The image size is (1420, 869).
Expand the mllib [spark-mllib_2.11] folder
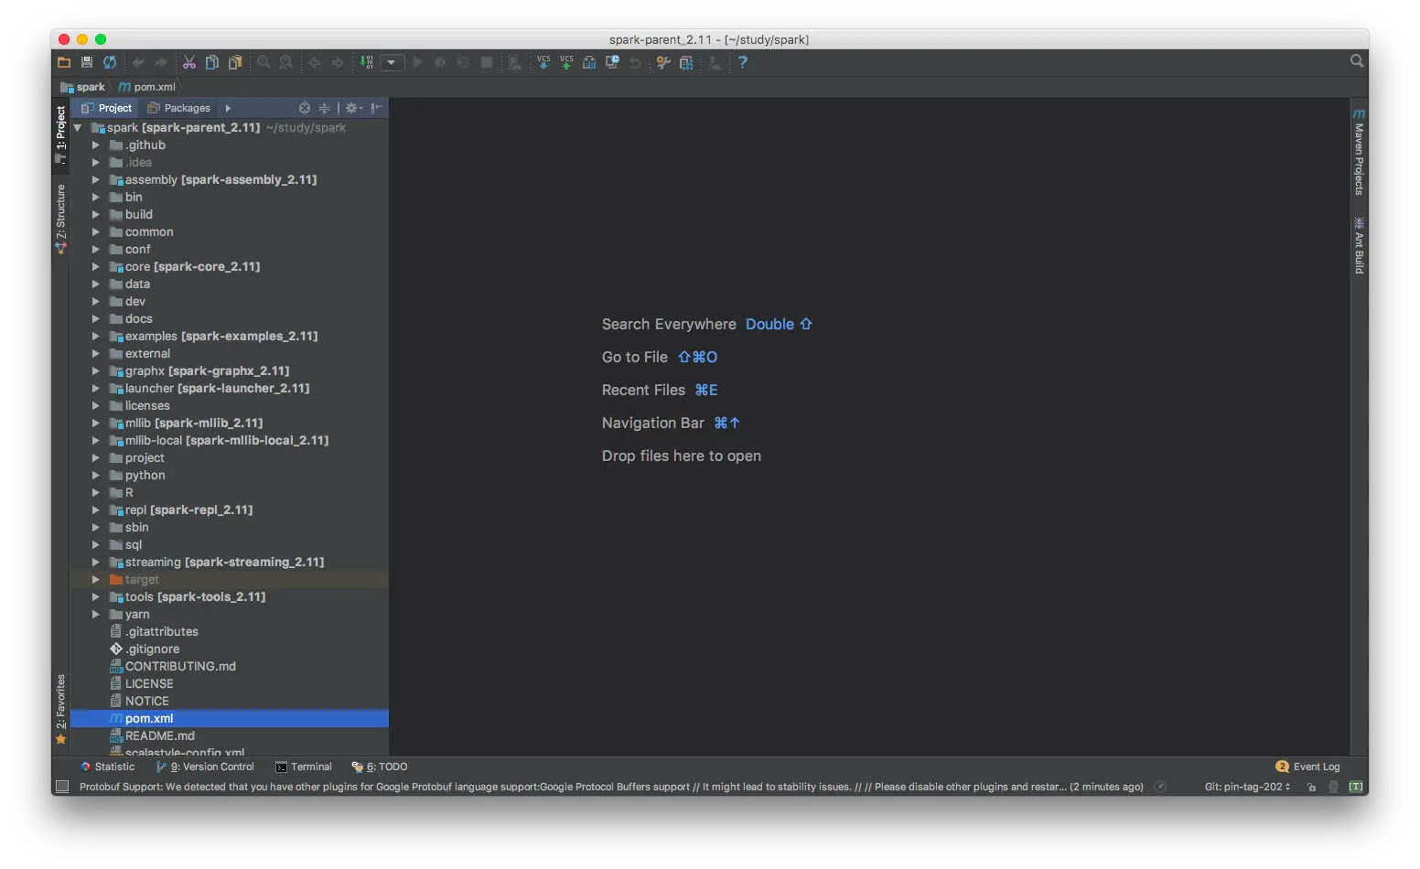(95, 423)
